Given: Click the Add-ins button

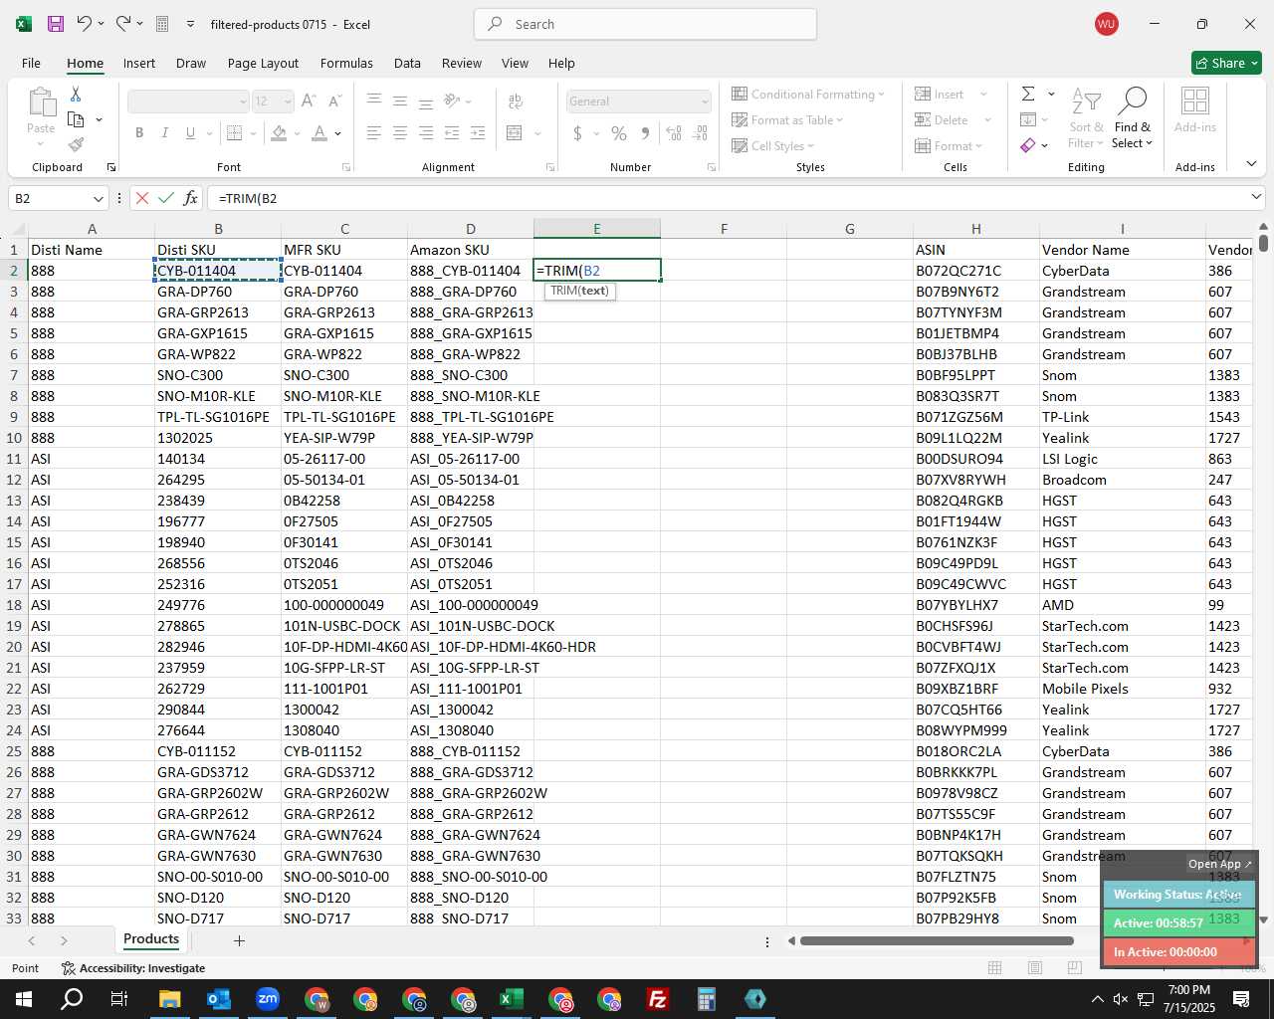Looking at the screenshot, I should [x=1195, y=109].
